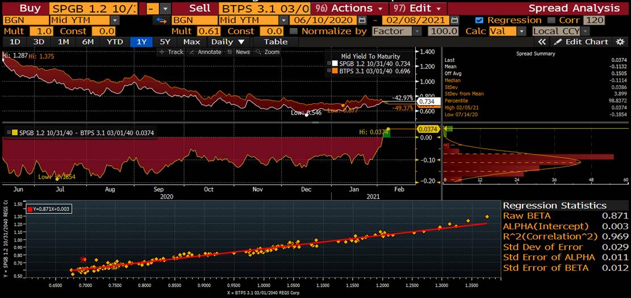Click the Sell Mult field showing 0.61

pyautogui.click(x=208, y=31)
